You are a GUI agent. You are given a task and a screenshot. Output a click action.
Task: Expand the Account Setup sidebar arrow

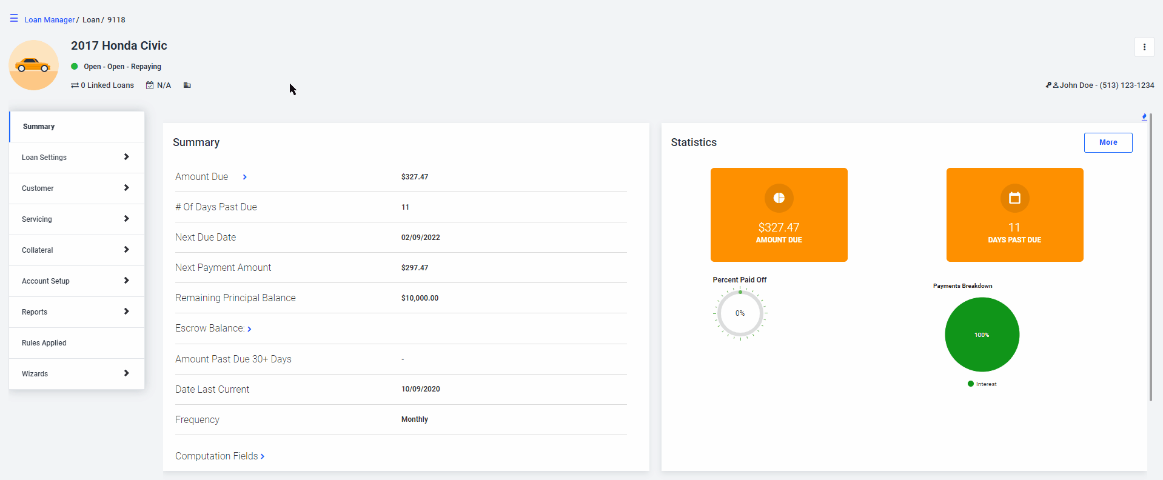click(126, 281)
